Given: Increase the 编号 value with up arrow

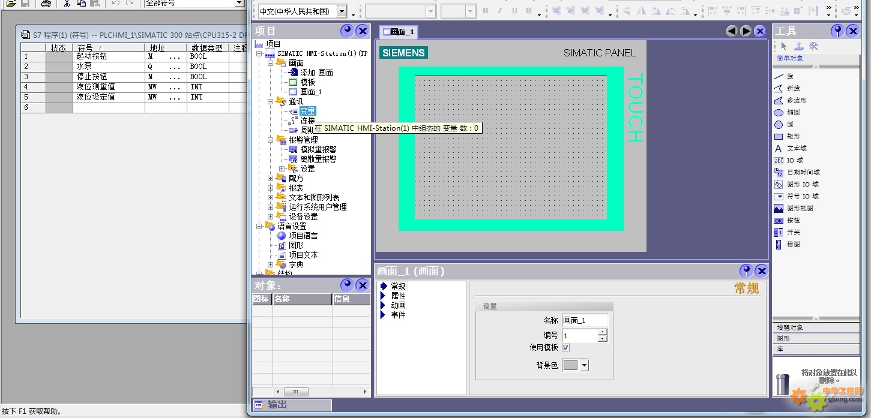Looking at the screenshot, I should [x=603, y=333].
